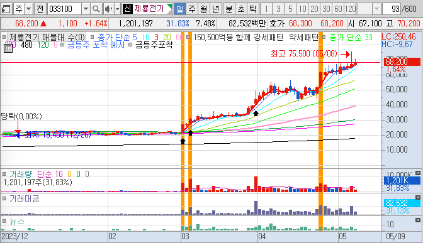Click the cyan 82,532 trade value tag

click(402, 203)
